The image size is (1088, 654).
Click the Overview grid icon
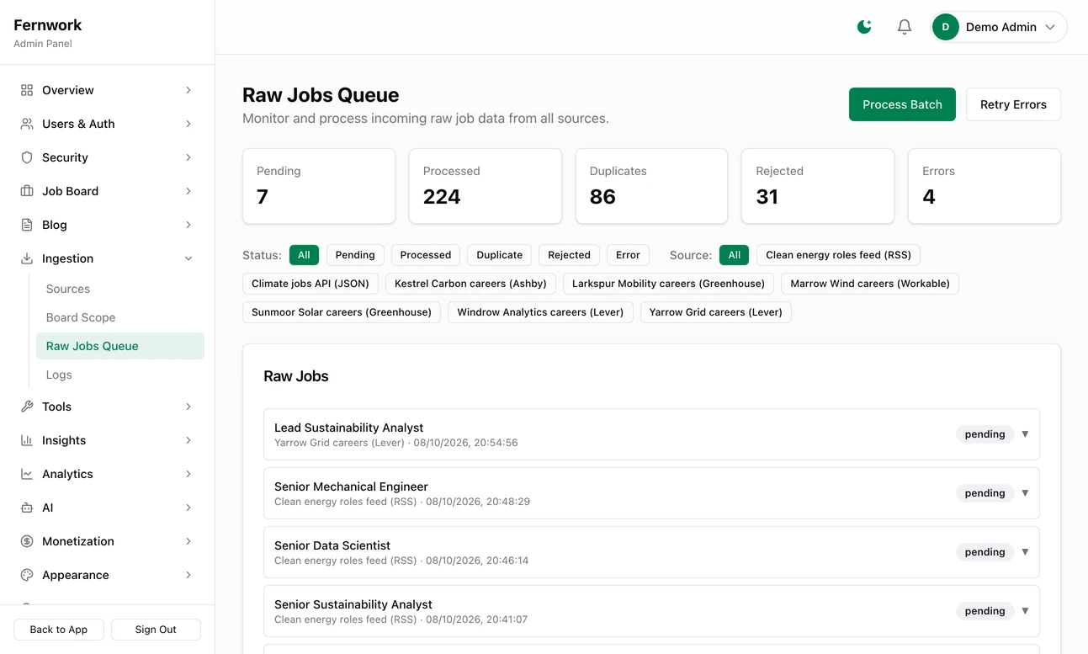point(27,90)
